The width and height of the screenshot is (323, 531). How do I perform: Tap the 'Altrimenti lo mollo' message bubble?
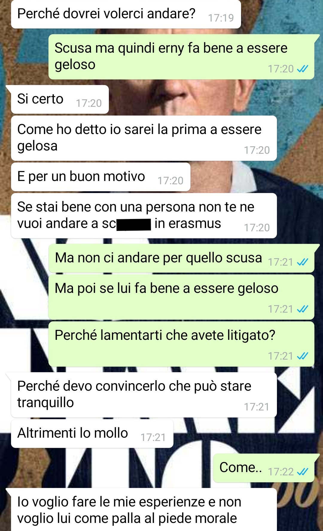92,433
